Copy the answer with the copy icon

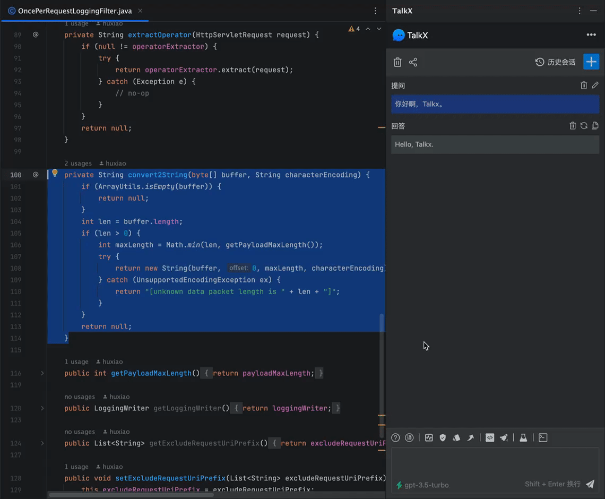pyautogui.click(x=595, y=125)
